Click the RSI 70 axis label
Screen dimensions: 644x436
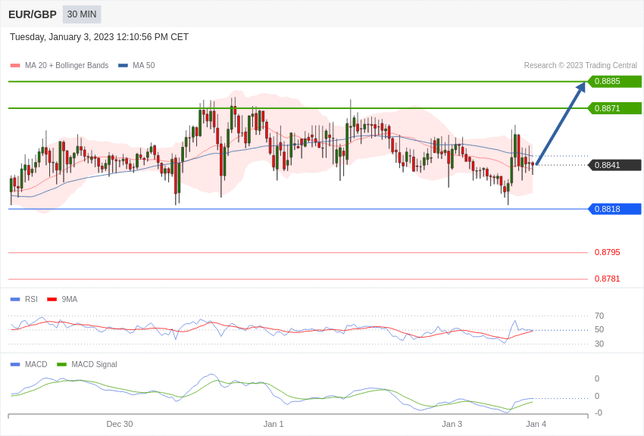click(599, 316)
